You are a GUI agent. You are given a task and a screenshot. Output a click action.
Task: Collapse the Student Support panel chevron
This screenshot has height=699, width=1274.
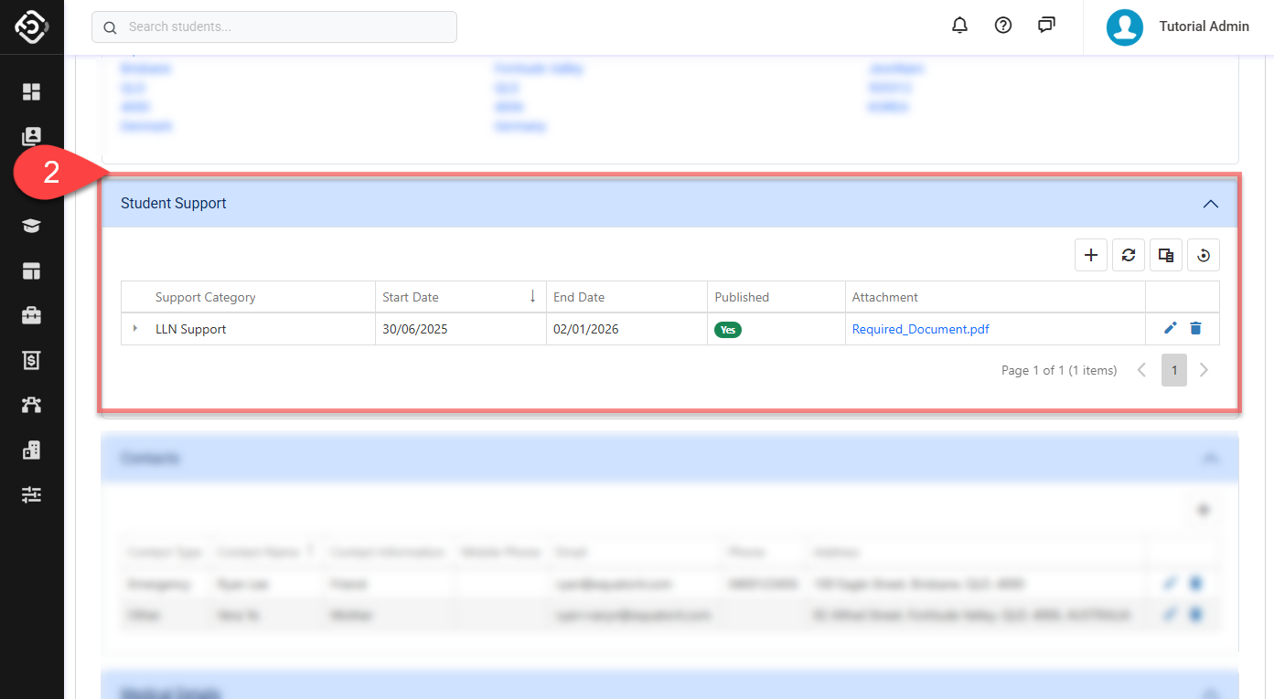pyautogui.click(x=1210, y=204)
